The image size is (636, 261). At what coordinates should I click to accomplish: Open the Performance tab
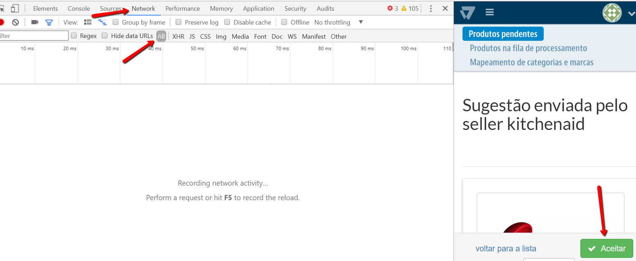pos(183,9)
